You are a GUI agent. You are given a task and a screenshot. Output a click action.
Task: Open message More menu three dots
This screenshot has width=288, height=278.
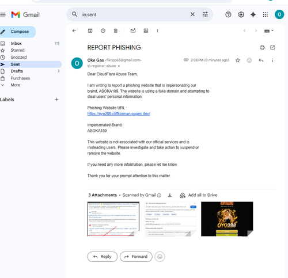coord(272,60)
